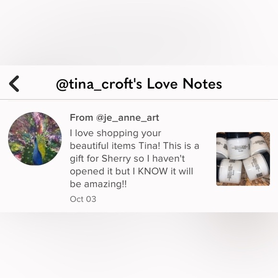Tap the @tina_croft's Love Notes header title
The height and width of the screenshot is (278, 278).
[x=139, y=84]
